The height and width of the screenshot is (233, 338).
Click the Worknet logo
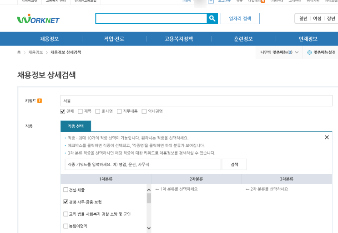click(38, 19)
